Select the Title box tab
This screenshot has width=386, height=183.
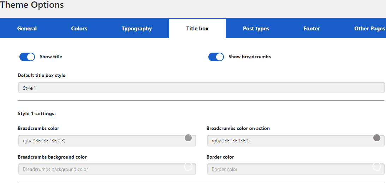point(197,29)
